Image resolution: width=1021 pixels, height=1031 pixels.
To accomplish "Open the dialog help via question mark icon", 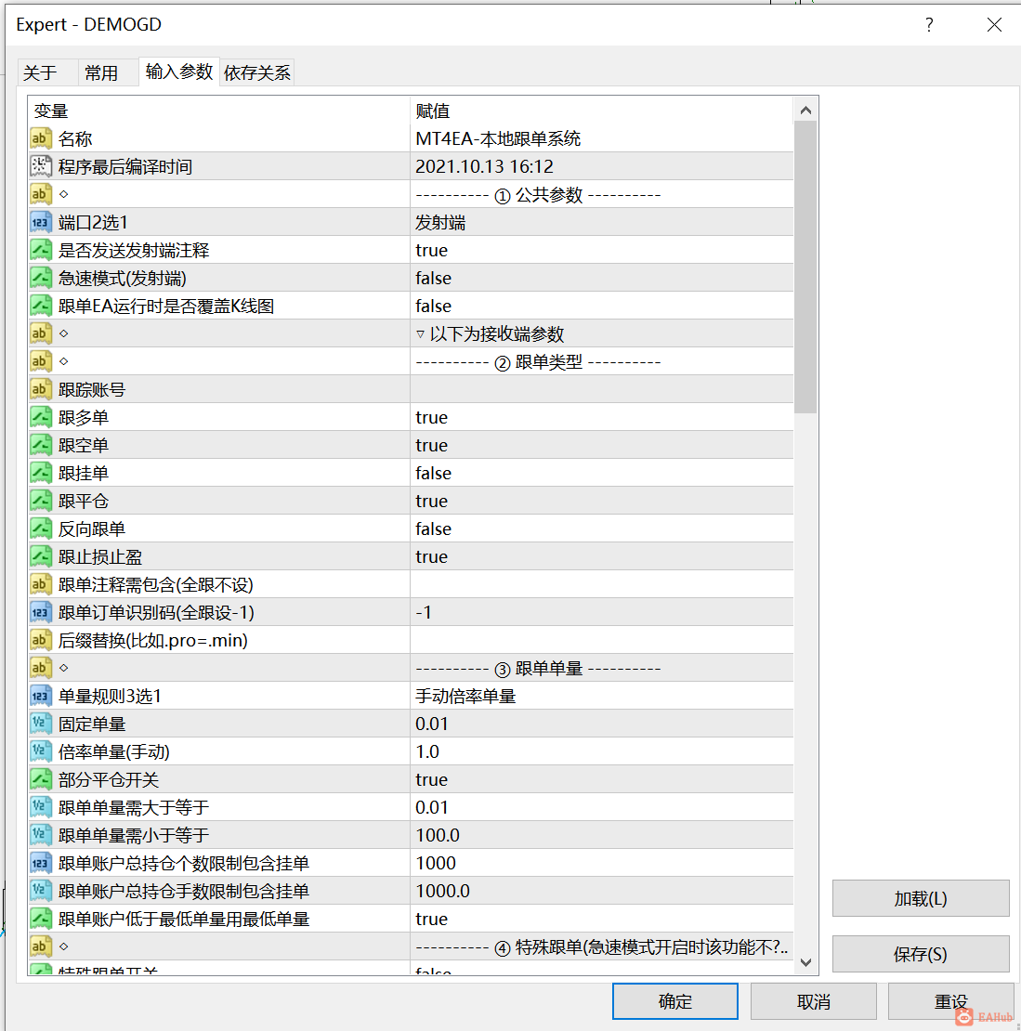I will [x=929, y=25].
